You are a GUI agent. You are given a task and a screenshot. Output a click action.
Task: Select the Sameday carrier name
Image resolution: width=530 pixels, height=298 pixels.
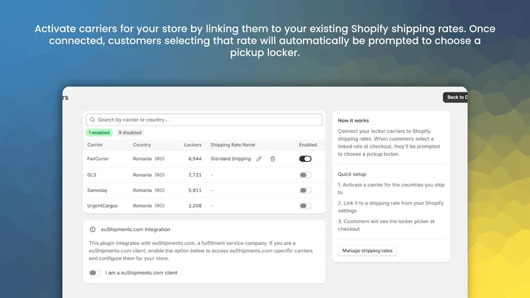[97, 191]
